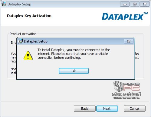Close the Dataplex Setup warning dialog
151x117 pixels.
[129, 41]
